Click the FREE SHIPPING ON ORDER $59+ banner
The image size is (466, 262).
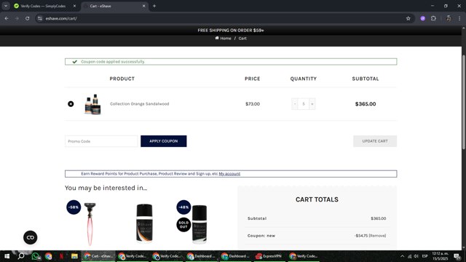[231, 31]
